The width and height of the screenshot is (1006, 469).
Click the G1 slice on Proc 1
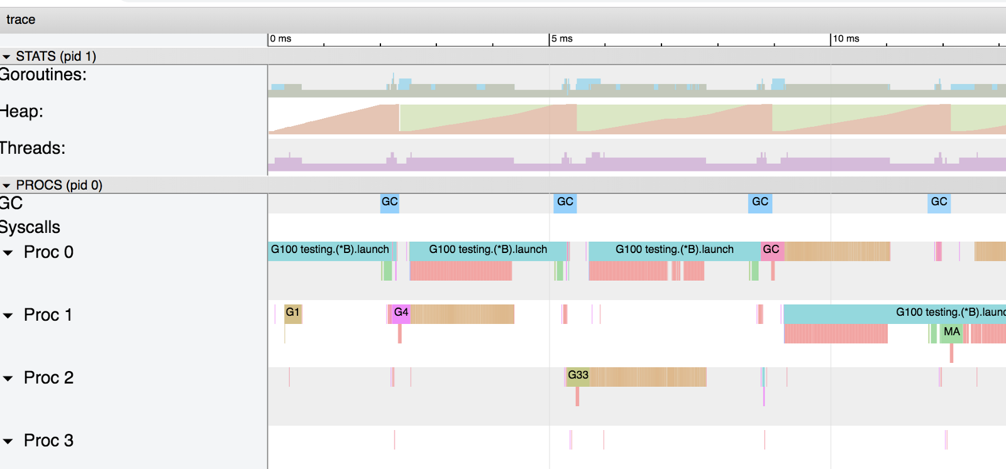click(293, 314)
